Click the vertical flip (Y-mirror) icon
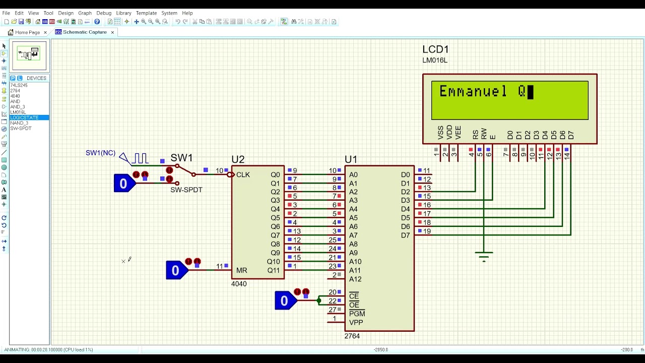 [4, 249]
